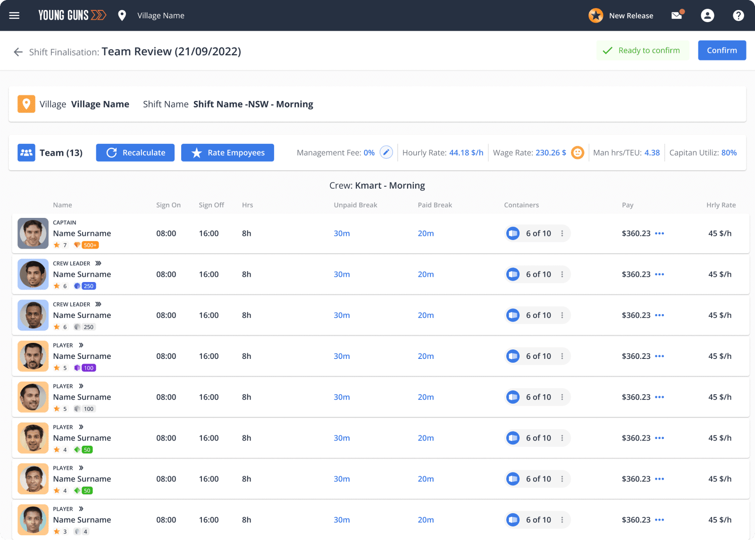
Task: Click the Wage Rate smiley face indicator
Action: pyautogui.click(x=578, y=152)
